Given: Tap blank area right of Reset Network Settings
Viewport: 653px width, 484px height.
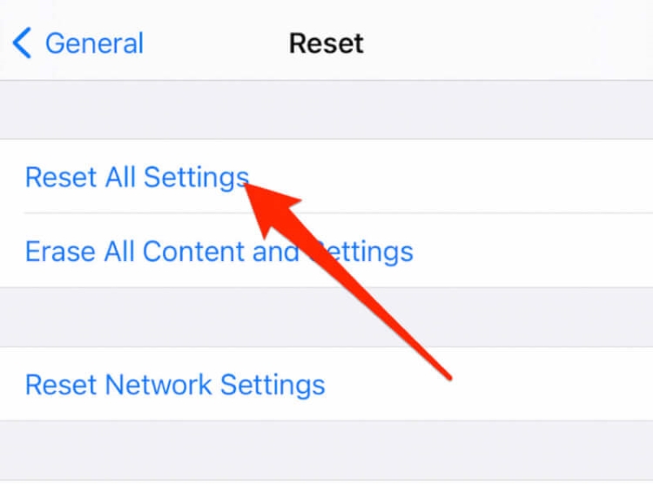Looking at the screenshot, I should click(488, 384).
